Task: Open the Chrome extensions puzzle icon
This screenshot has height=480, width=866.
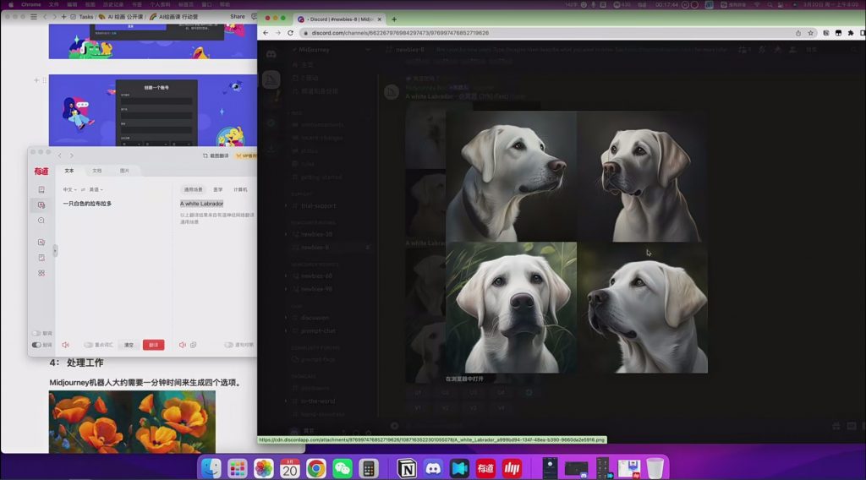Action: coord(851,33)
